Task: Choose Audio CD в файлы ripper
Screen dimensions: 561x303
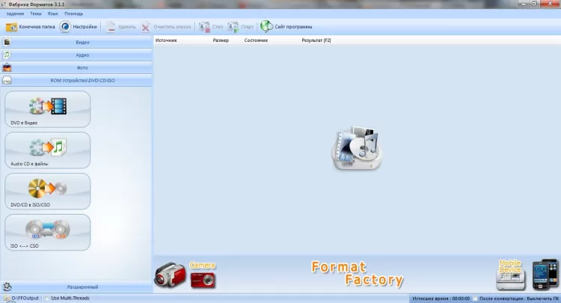Action: click(48, 150)
